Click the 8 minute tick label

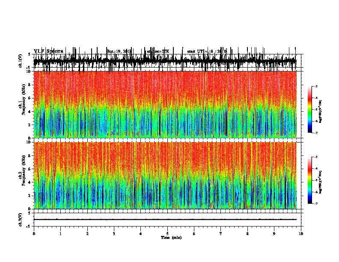point(247,234)
